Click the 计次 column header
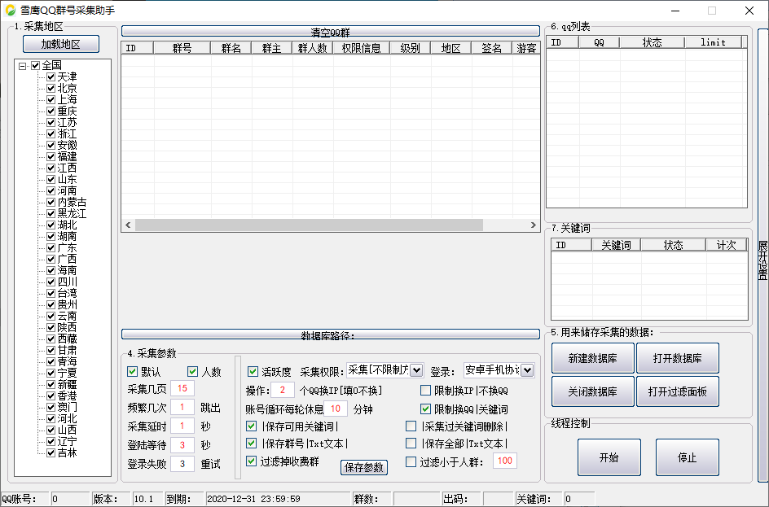 tap(726, 245)
